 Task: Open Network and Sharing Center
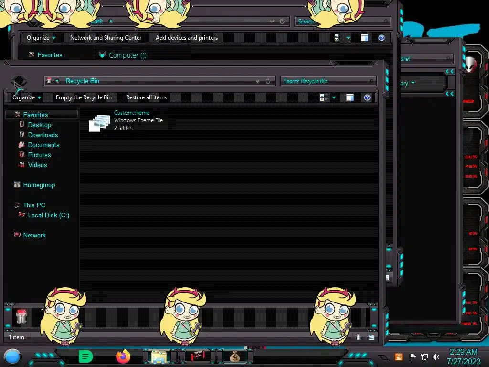point(106,37)
